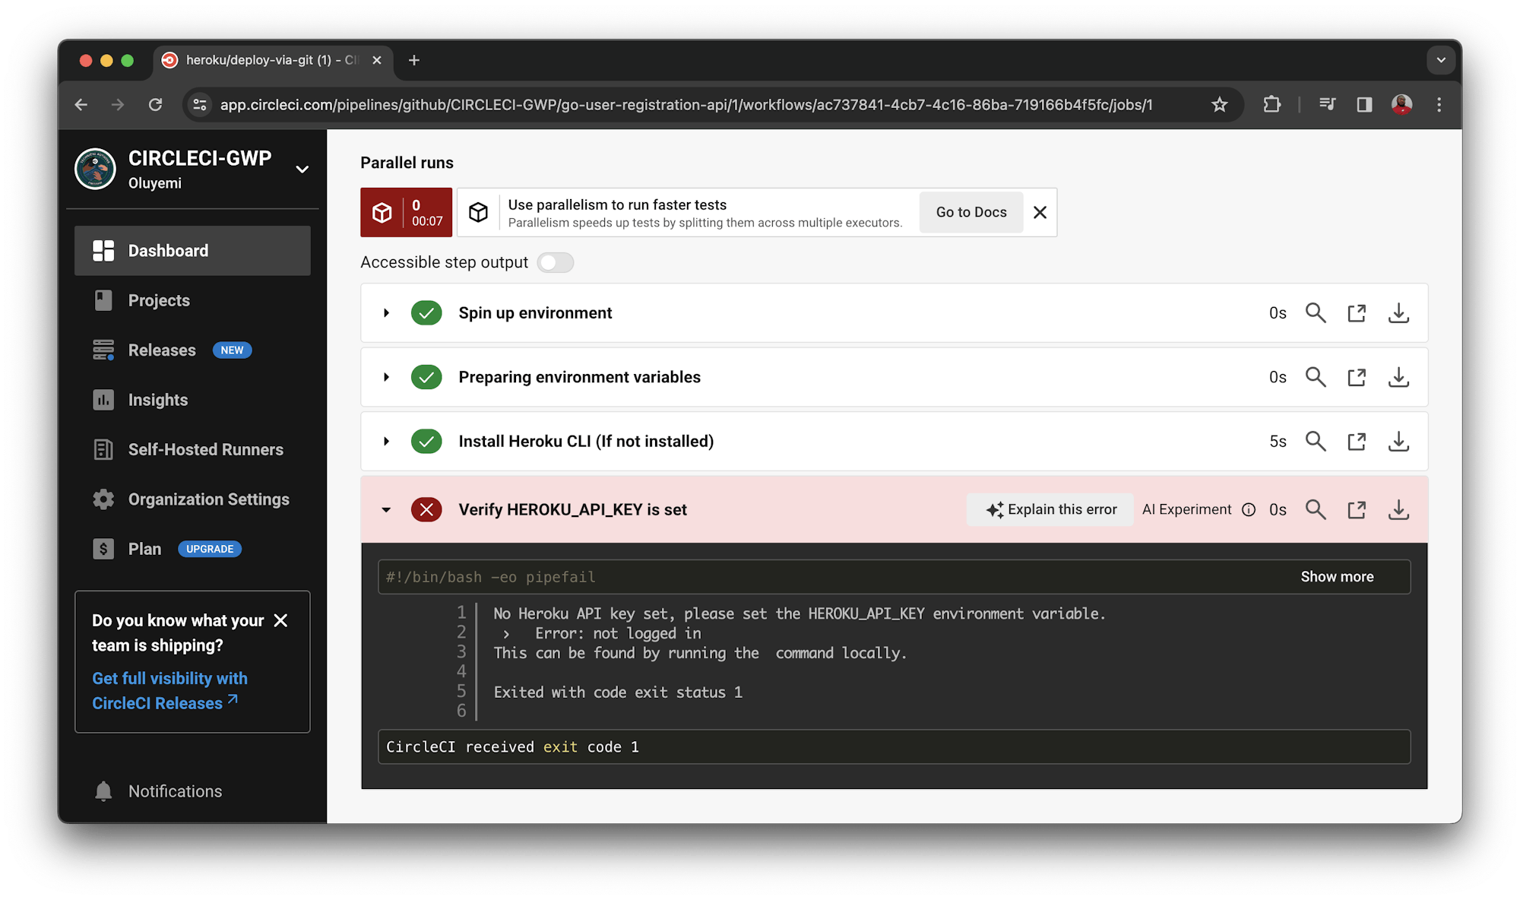Open the CIRCLECI-GWP organization switcher
This screenshot has height=900, width=1520.
pyautogui.click(x=302, y=169)
